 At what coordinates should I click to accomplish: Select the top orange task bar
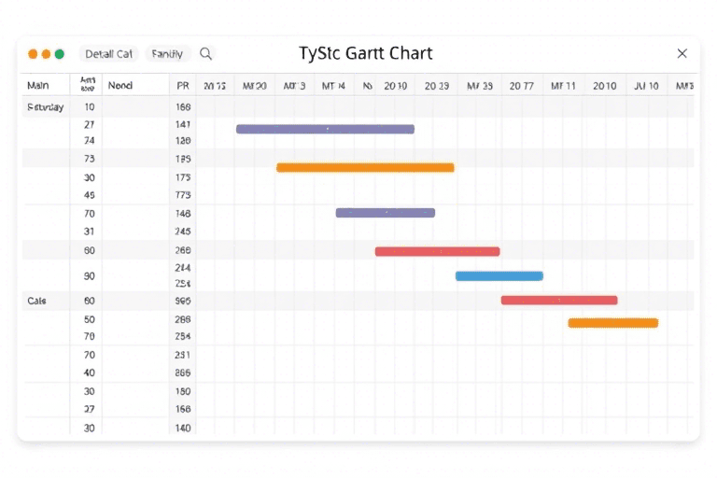pos(365,168)
